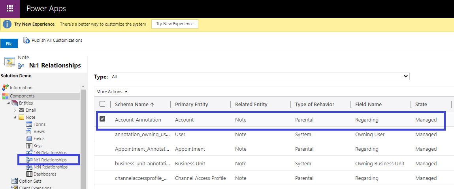
Task: Click Power Apps title link
Action: coord(46,8)
